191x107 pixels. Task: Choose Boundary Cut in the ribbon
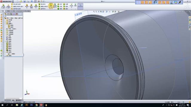pyautogui.click(x=42, y=9)
